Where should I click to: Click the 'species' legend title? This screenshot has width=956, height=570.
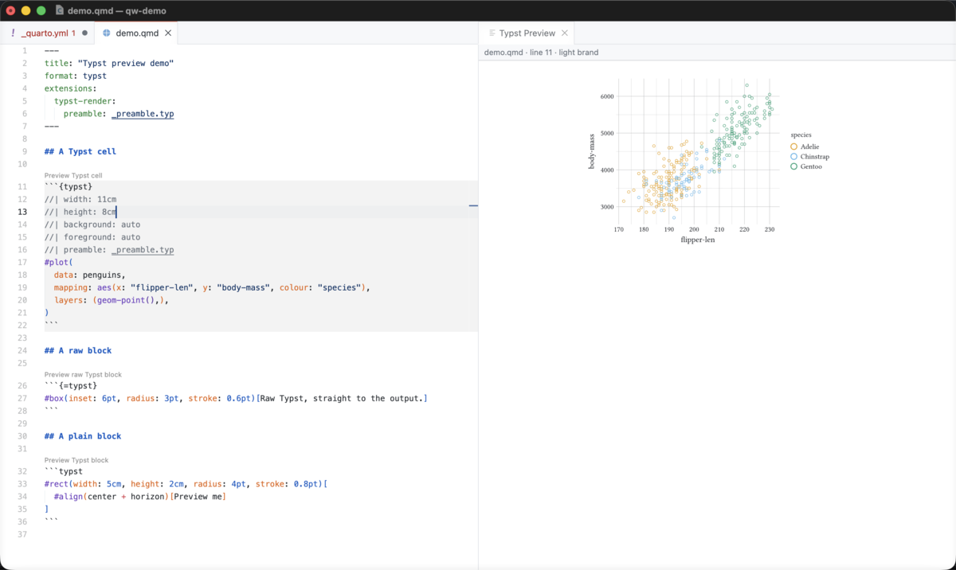click(801, 135)
